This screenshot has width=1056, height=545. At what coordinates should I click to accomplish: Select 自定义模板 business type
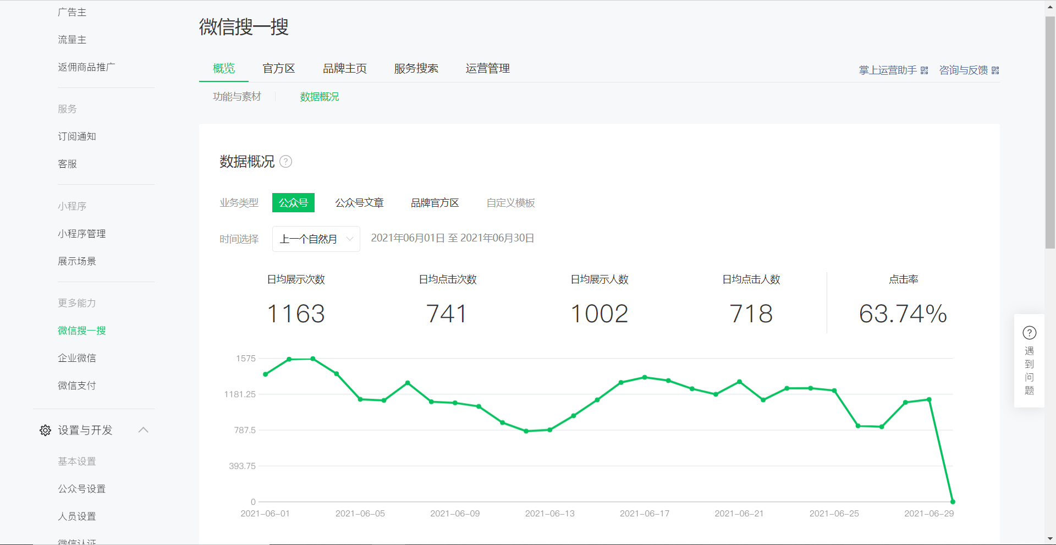511,203
